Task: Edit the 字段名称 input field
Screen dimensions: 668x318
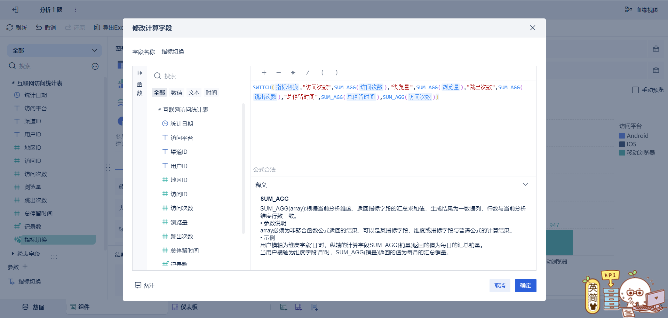Action: click(348, 51)
